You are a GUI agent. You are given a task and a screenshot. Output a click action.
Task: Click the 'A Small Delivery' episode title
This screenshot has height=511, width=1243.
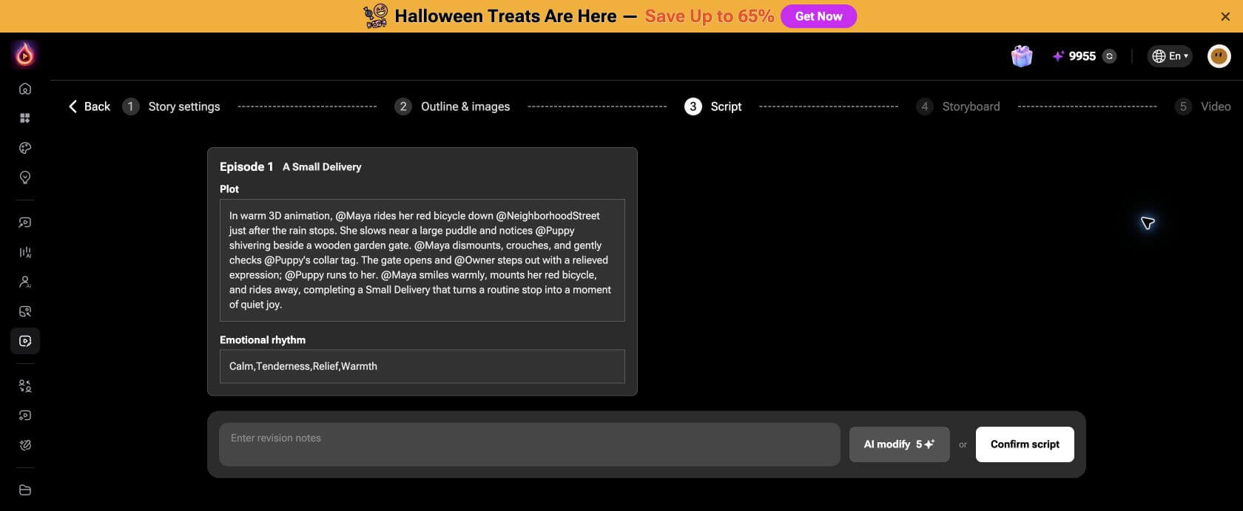click(x=322, y=167)
